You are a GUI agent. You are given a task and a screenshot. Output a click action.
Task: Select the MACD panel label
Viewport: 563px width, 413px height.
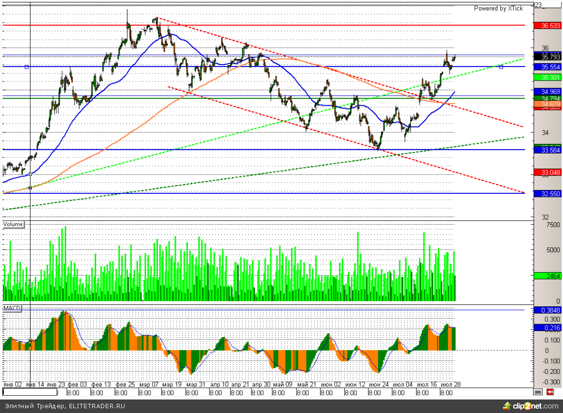12,308
